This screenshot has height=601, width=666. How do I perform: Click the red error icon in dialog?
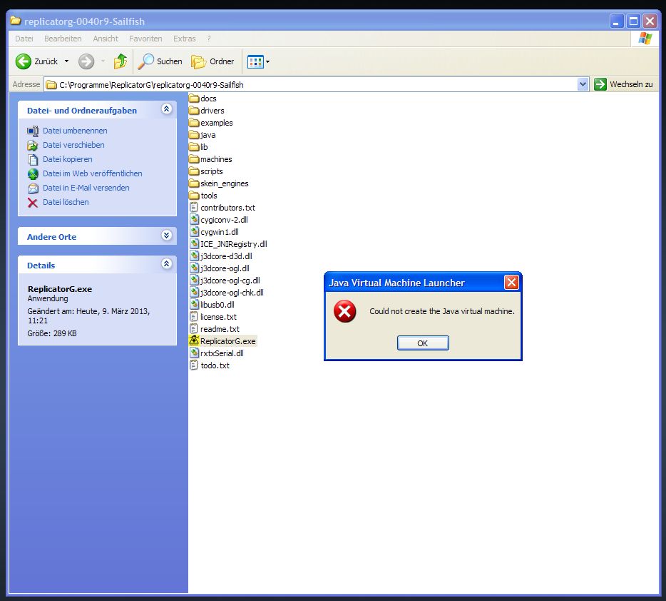pos(345,311)
